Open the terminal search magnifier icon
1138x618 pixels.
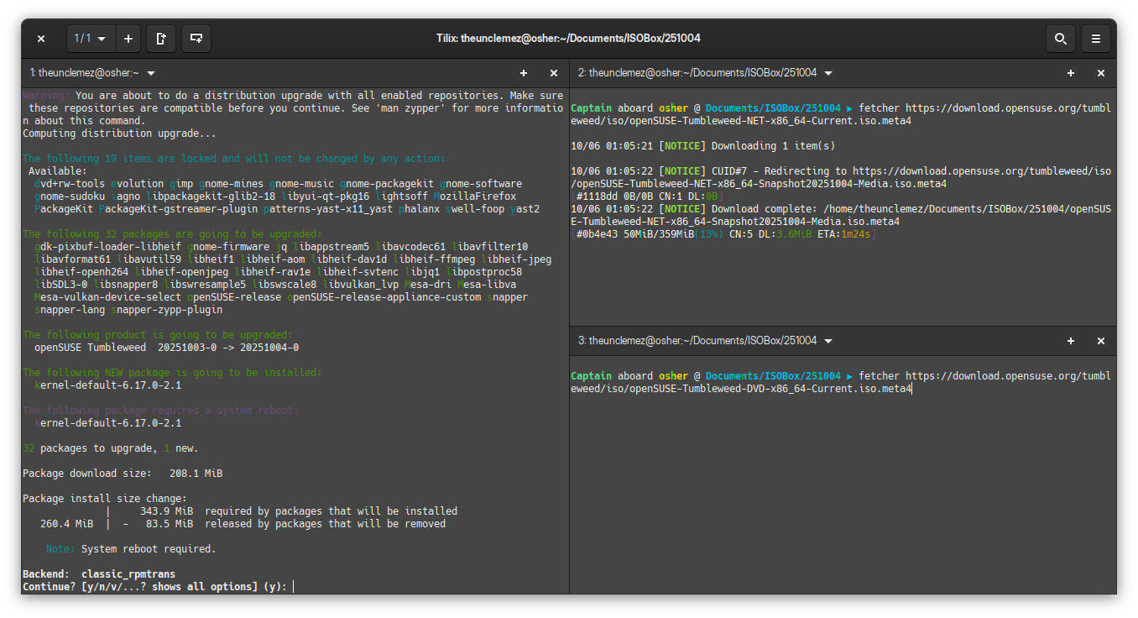pos(1061,39)
